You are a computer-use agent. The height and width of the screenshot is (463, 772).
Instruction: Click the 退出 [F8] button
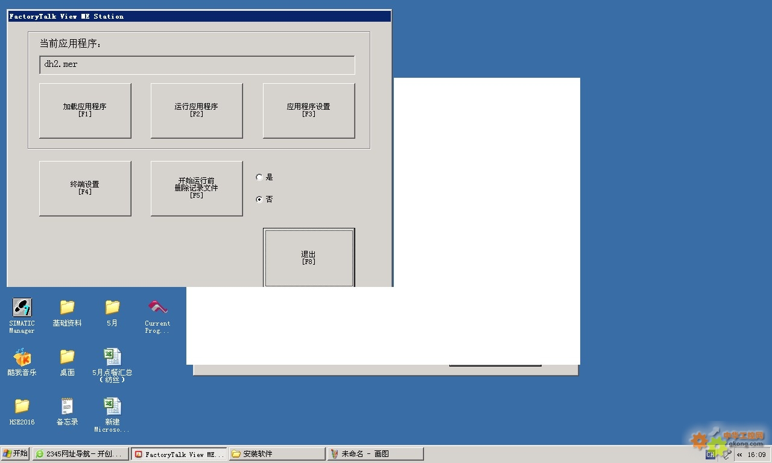coord(309,257)
